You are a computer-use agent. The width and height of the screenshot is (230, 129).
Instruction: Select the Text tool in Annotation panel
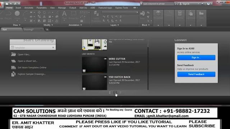point(64,14)
